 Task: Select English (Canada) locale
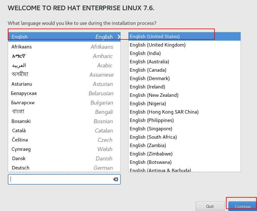coord(185,70)
